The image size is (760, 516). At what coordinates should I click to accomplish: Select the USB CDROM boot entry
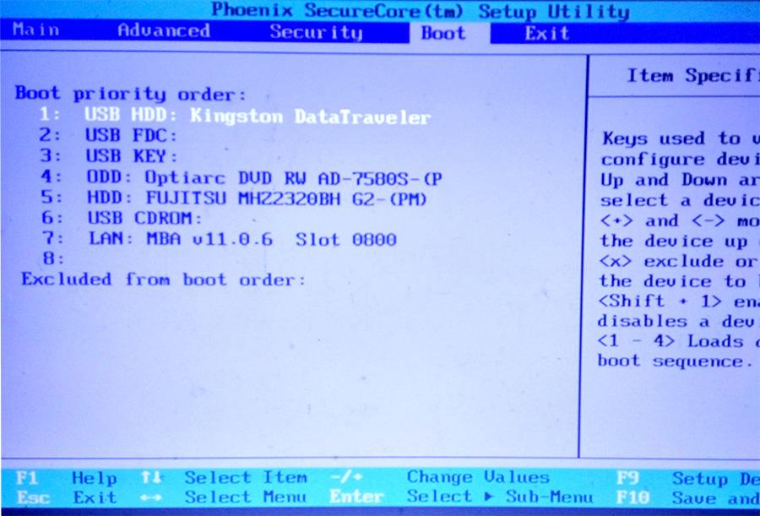click(x=144, y=219)
